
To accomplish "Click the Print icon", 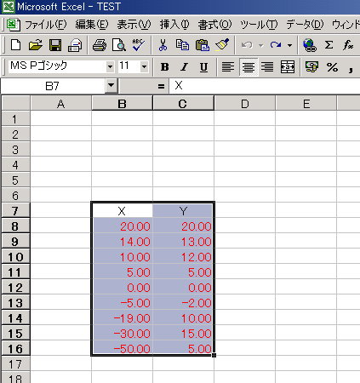I will pos(100,45).
